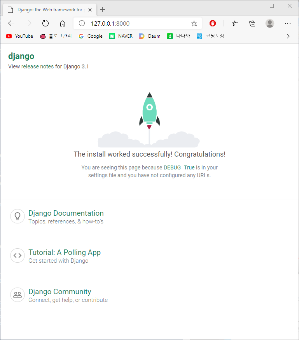The height and width of the screenshot is (340, 299).
Task: View site information icon in address bar
Action: click(x=82, y=23)
